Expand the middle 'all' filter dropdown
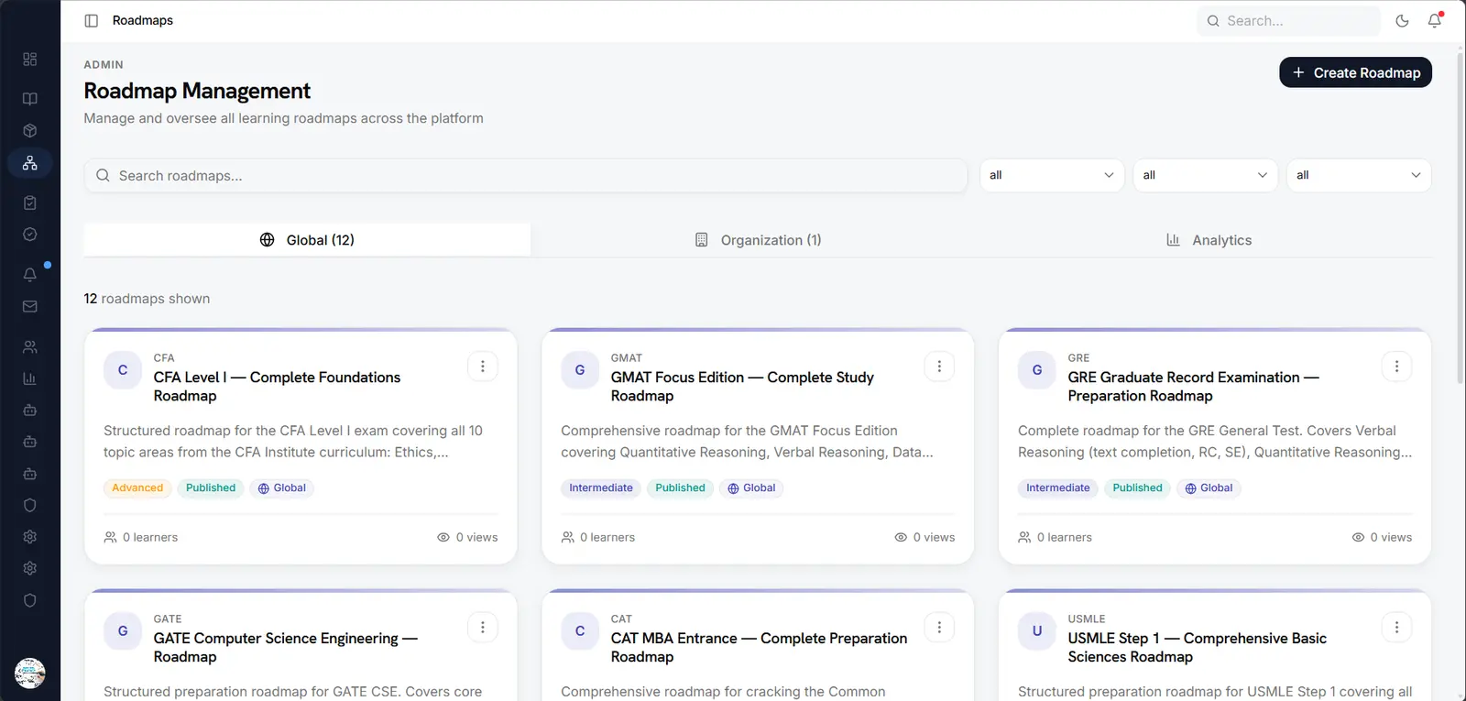Viewport: 1466px width, 701px height. (x=1205, y=175)
